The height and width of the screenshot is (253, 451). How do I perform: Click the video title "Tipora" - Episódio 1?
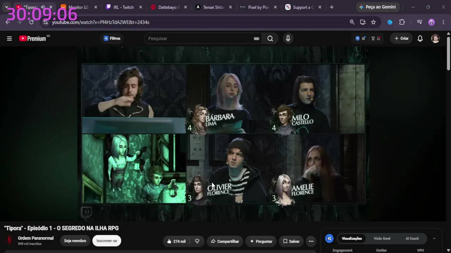61,228
